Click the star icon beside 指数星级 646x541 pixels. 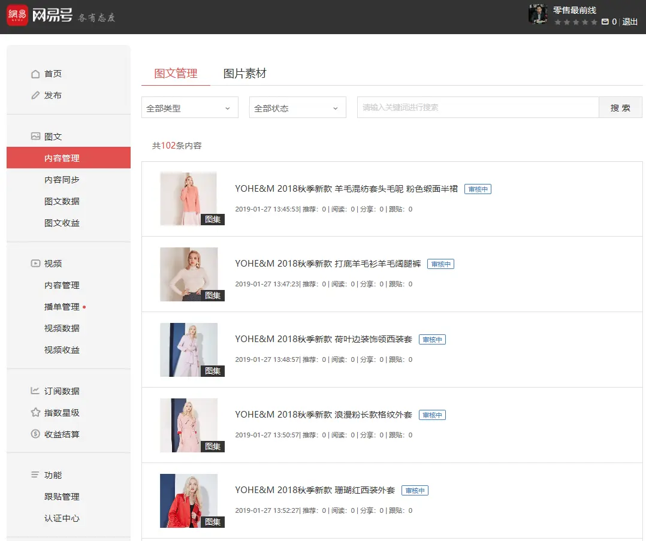pos(35,413)
